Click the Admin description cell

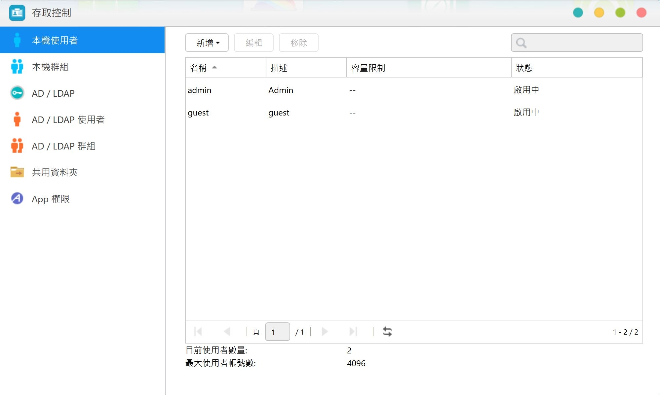[281, 90]
